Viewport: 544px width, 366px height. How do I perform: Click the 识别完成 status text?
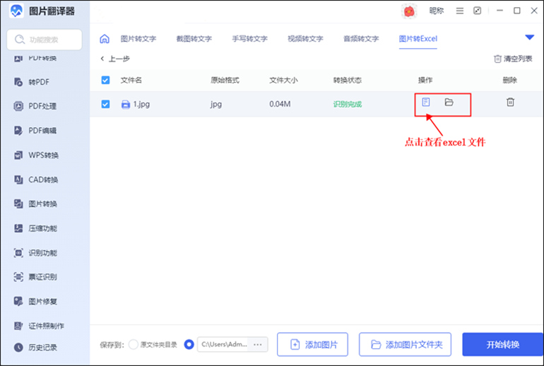pos(348,104)
